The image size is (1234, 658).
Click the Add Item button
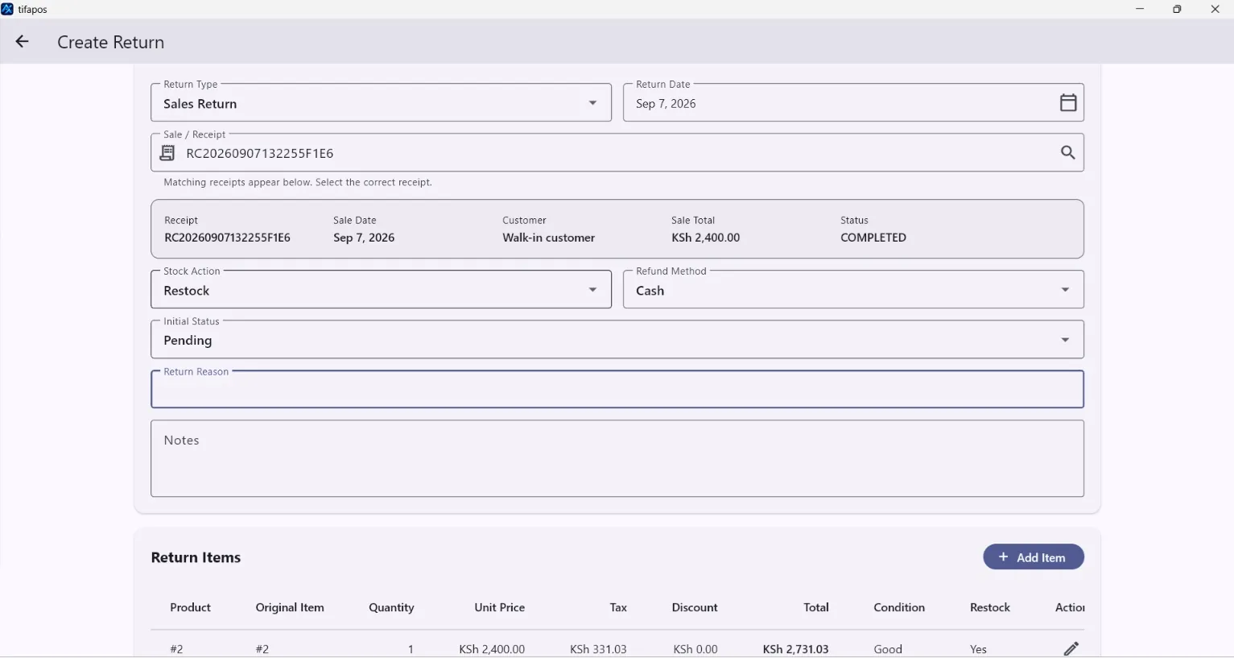pos(1034,557)
